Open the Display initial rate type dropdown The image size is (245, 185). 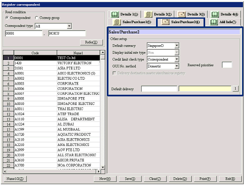click(177, 52)
